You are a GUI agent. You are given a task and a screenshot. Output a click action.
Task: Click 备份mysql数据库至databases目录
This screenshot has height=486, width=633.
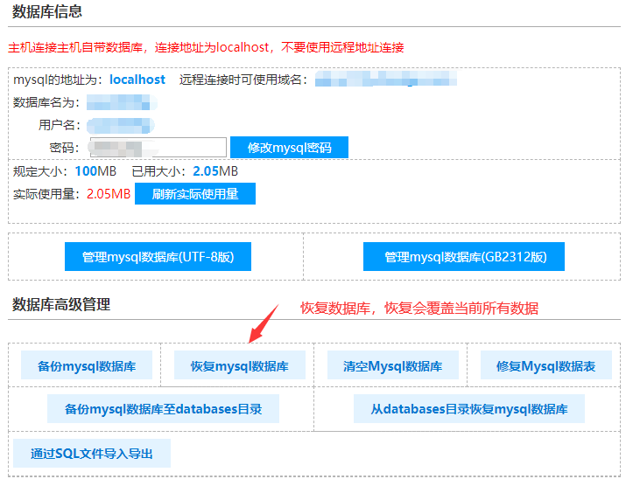pos(163,408)
